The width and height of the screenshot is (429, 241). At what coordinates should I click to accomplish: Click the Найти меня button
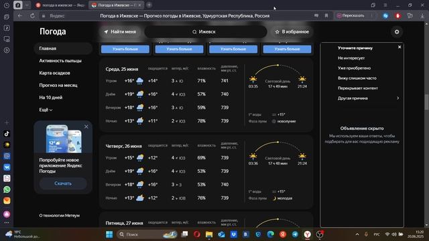[120, 31]
